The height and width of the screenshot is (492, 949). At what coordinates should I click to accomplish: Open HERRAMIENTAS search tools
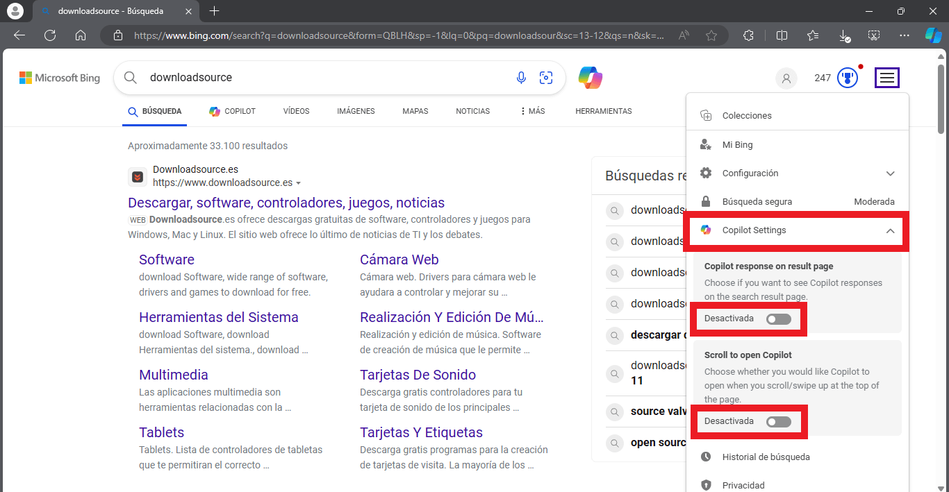pyautogui.click(x=604, y=111)
